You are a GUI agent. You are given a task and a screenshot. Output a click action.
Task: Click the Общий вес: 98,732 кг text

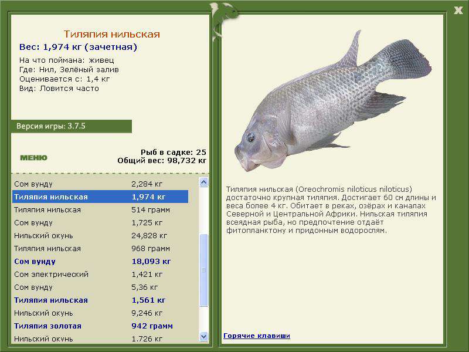(x=162, y=160)
